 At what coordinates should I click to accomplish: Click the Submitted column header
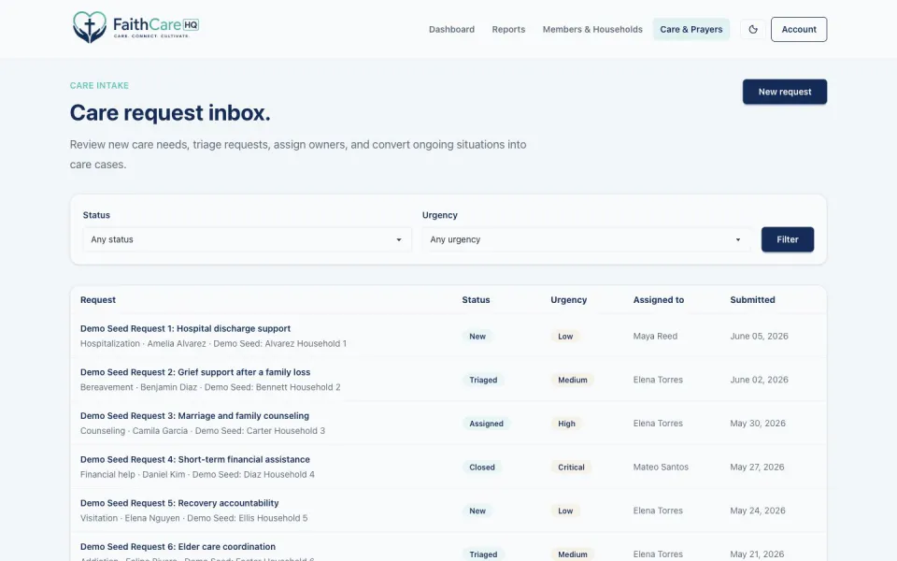[752, 300]
